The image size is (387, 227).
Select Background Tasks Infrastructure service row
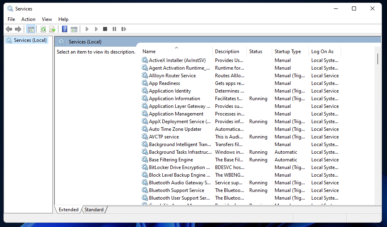tap(240, 152)
